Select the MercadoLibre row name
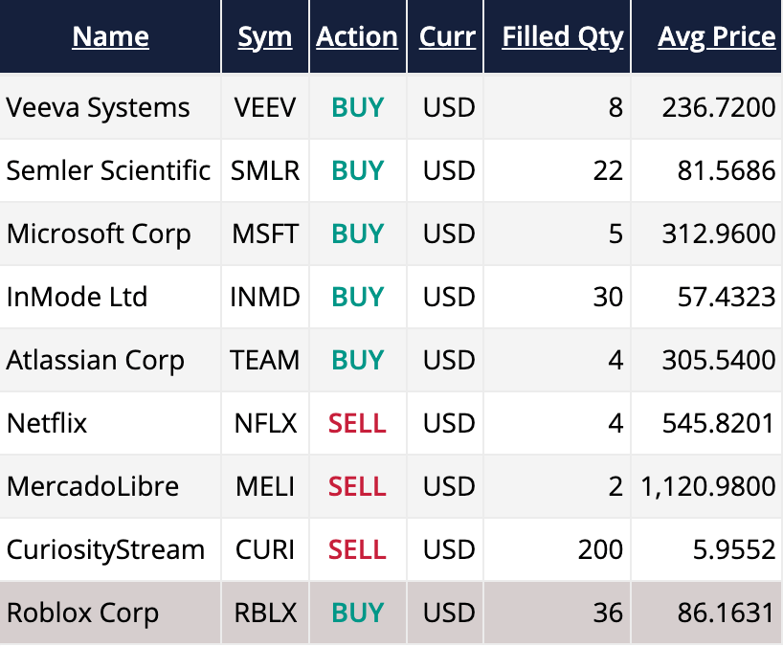 pos(93,486)
